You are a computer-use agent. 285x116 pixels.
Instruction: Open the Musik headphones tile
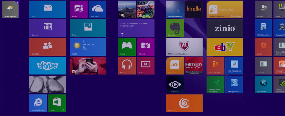[127, 66]
